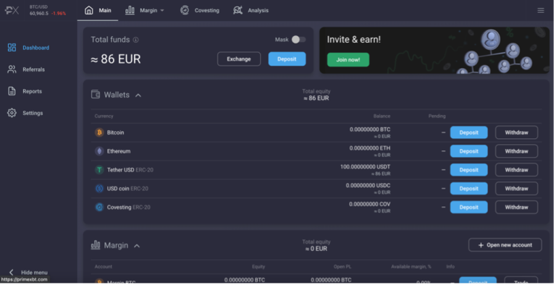556x285 pixels.
Task: Click the Hide menu label
Action: (35, 273)
